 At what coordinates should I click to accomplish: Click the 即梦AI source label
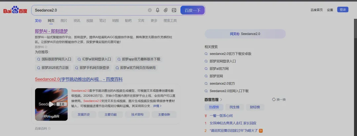pyautogui.click(x=39, y=47)
